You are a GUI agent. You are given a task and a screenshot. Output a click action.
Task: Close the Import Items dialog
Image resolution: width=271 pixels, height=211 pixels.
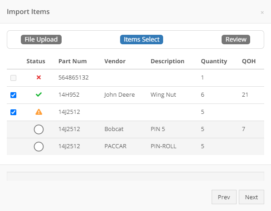(x=262, y=12)
